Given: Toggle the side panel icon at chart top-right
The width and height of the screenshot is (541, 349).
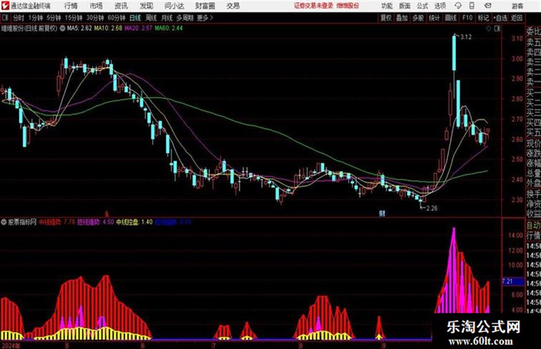Looking at the screenshot, I should (x=497, y=29).
